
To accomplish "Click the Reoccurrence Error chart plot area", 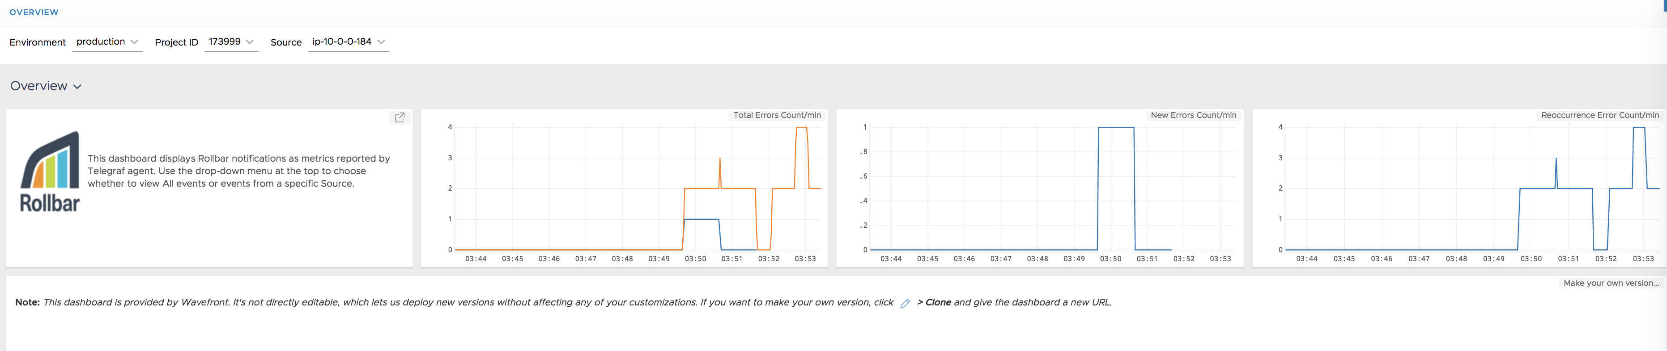I will (x=1473, y=188).
